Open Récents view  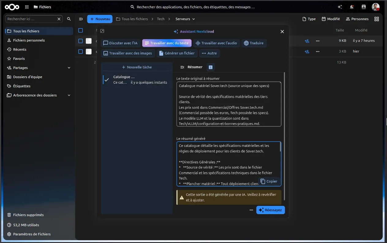click(x=39, y=49)
